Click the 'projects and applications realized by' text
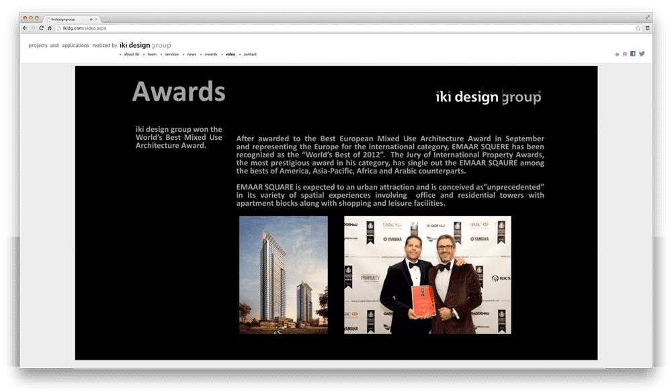672x392 pixels. point(73,46)
